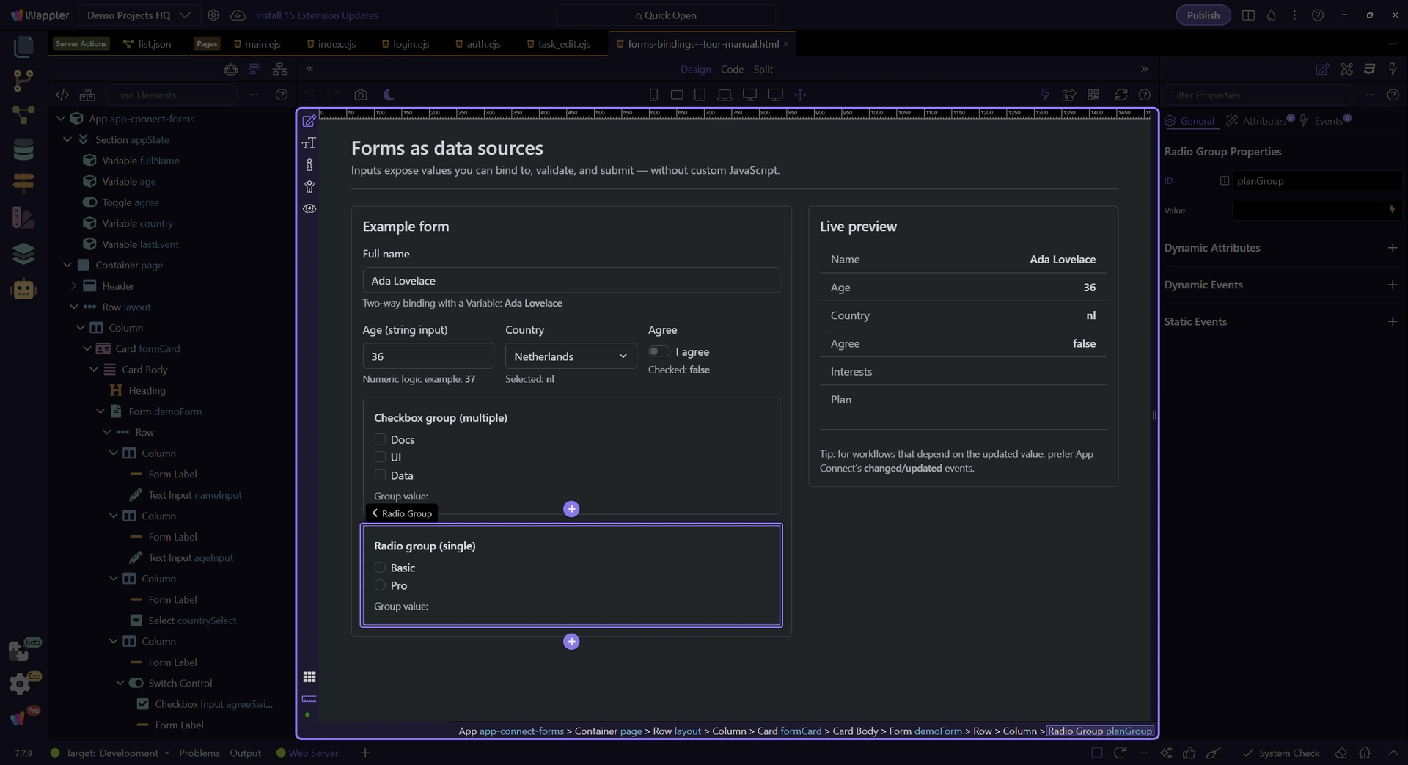
Task: Click the Full name input field
Action: 571,280
